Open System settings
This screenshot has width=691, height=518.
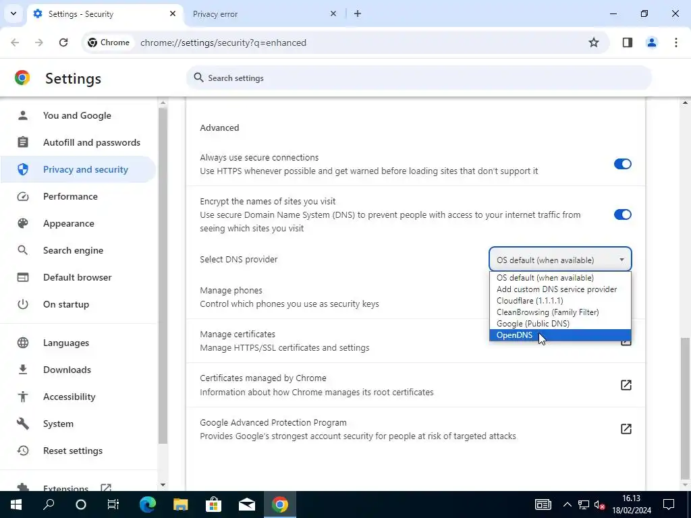point(77,424)
